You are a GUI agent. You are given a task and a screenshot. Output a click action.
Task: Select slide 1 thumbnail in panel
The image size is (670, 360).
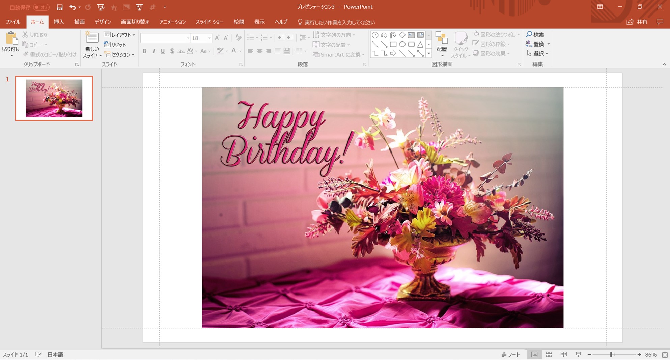54,98
